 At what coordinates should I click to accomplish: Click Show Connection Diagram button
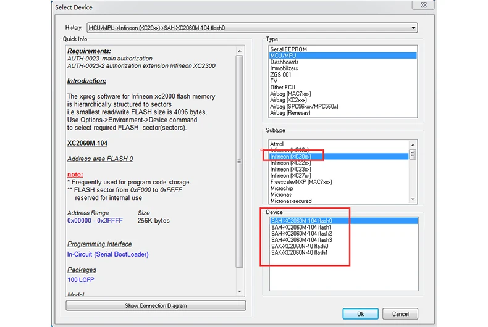point(156,306)
